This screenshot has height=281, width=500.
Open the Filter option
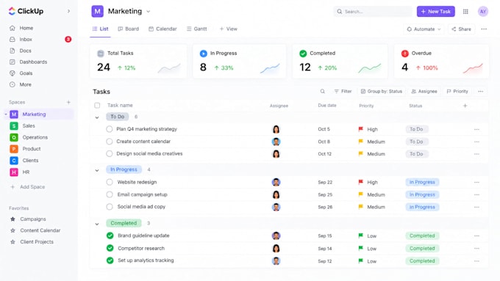pos(343,91)
